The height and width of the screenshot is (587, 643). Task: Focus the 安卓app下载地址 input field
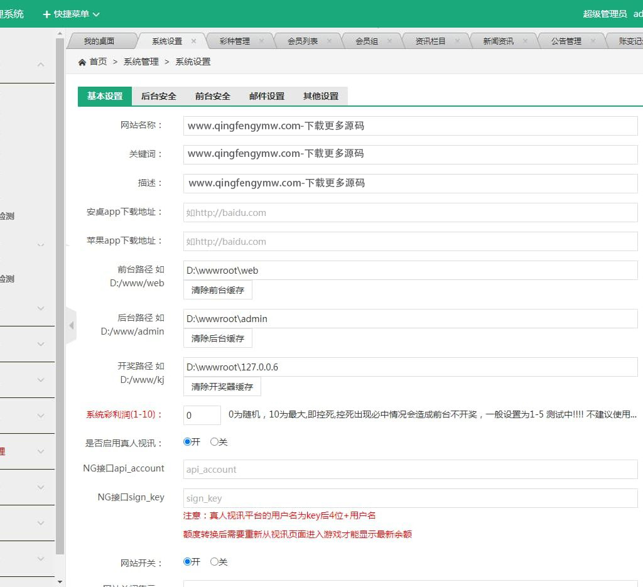click(x=410, y=213)
